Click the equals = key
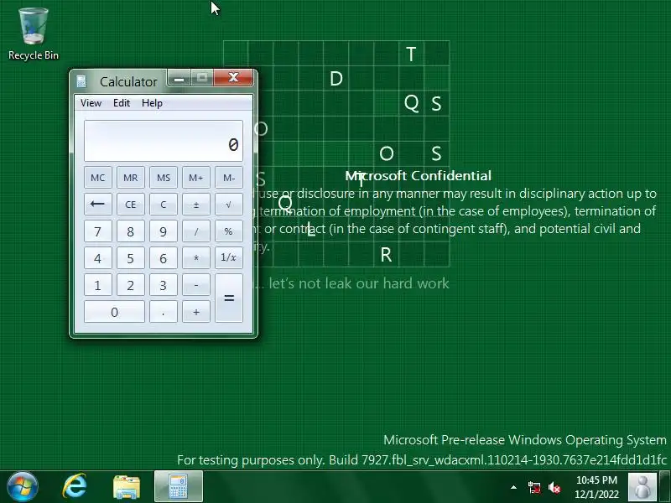The height and width of the screenshot is (503, 671). pyautogui.click(x=229, y=298)
